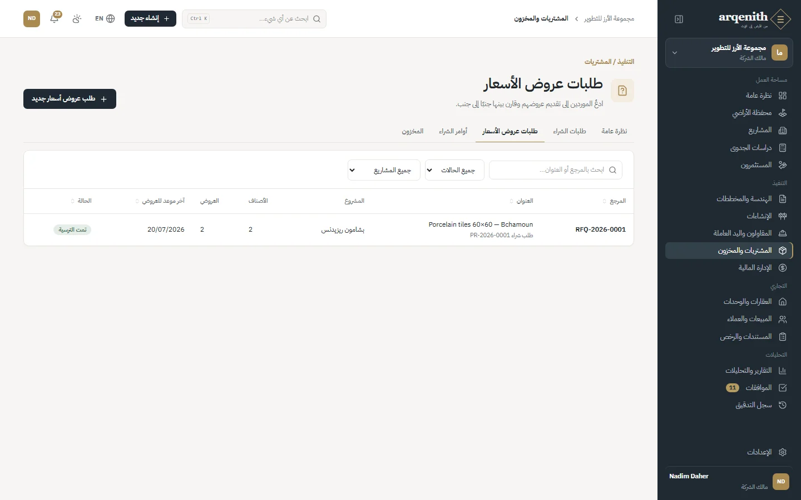Open الإعدادات settings in sidebar

pos(729,452)
